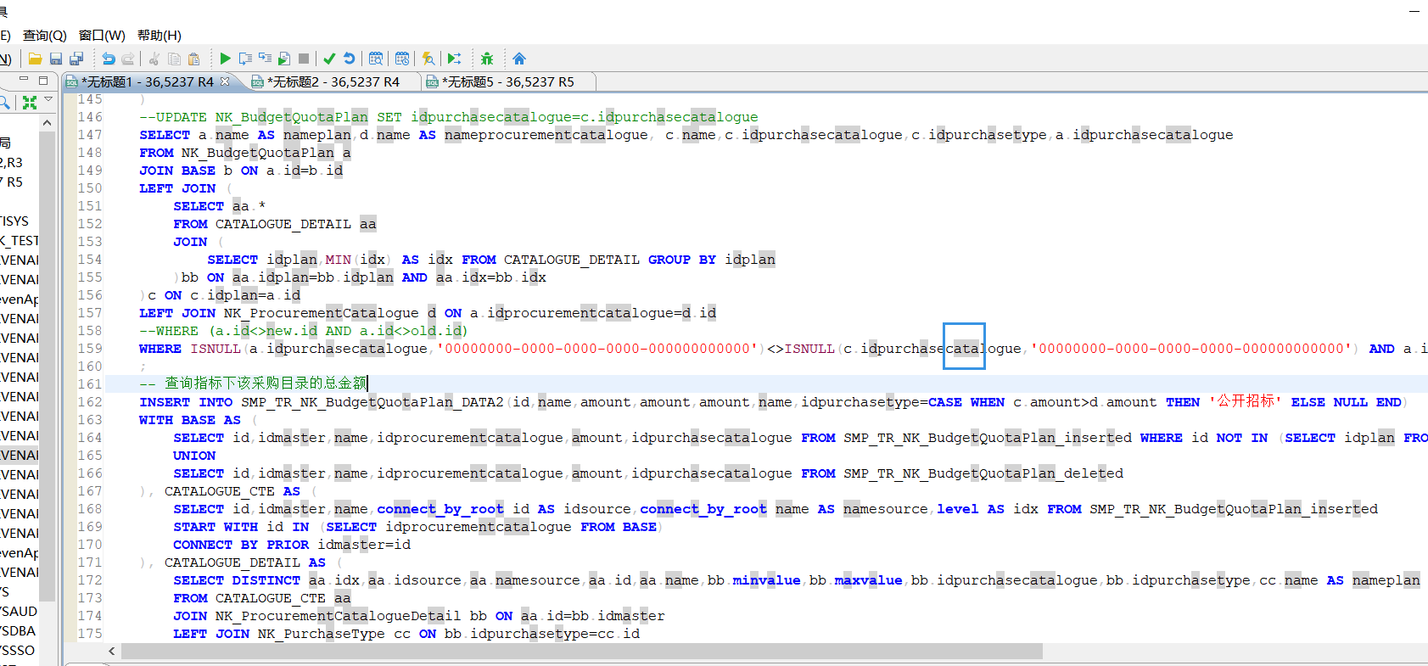Click 'INSERT INTO' keyword on line 162
Image resolution: width=1428 pixels, height=666 pixels.
click(x=186, y=402)
